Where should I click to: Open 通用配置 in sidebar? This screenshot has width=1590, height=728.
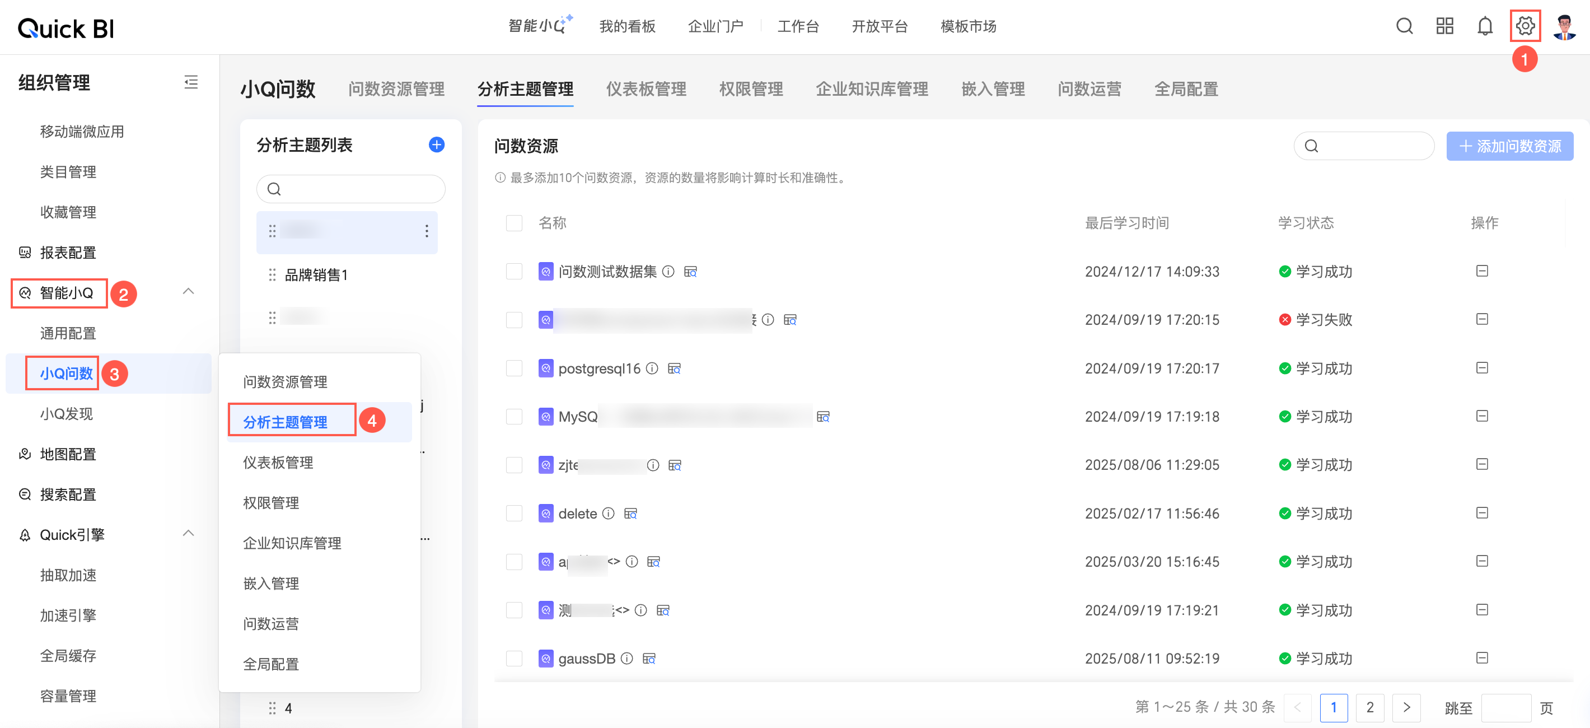[68, 333]
